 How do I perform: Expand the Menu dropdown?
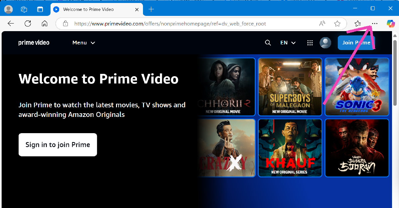point(84,43)
